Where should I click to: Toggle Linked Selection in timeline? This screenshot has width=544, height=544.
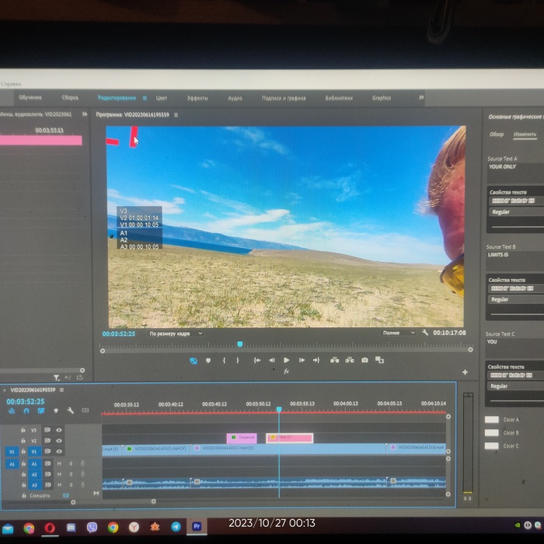point(41,411)
